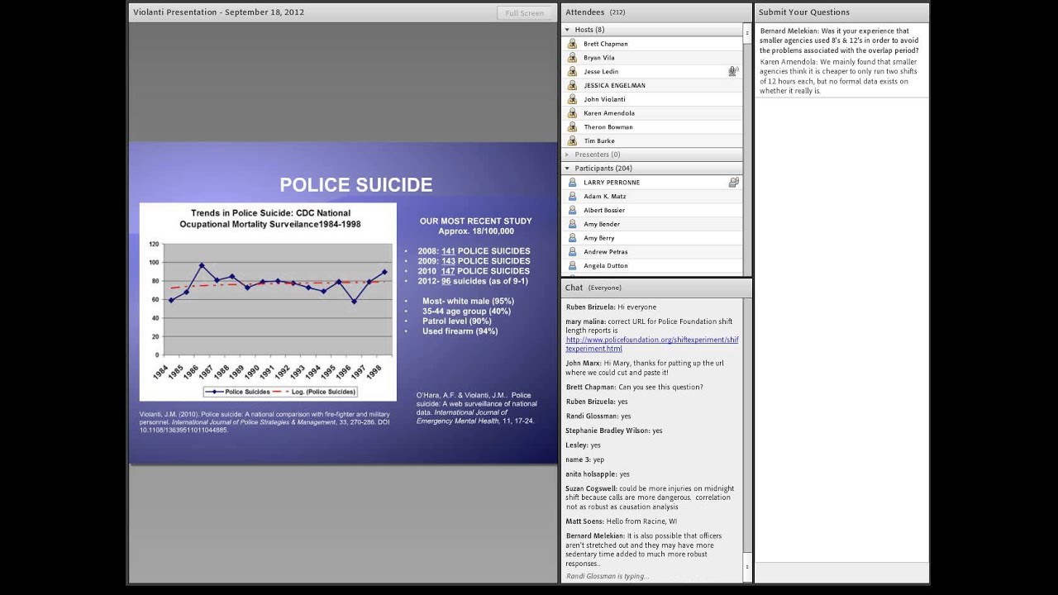Click the Full Screen button

[525, 12]
